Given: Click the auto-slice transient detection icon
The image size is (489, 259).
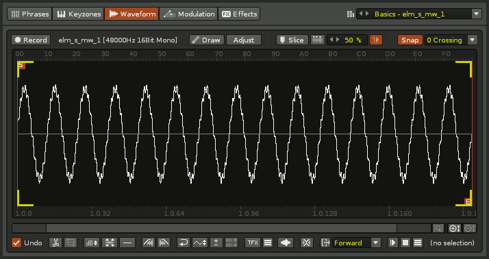Looking at the screenshot, I should (318, 40).
